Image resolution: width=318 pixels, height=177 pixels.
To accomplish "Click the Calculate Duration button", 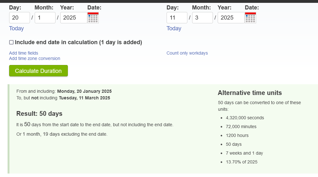I will click(38, 71).
